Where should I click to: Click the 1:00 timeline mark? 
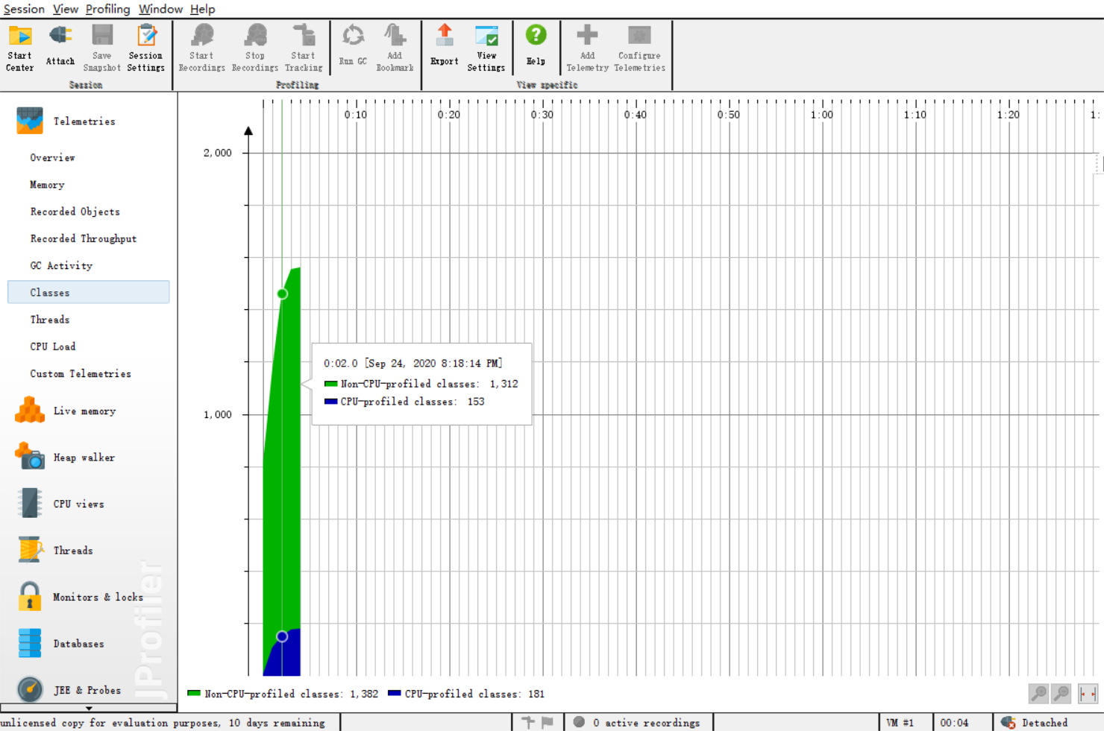(822, 115)
